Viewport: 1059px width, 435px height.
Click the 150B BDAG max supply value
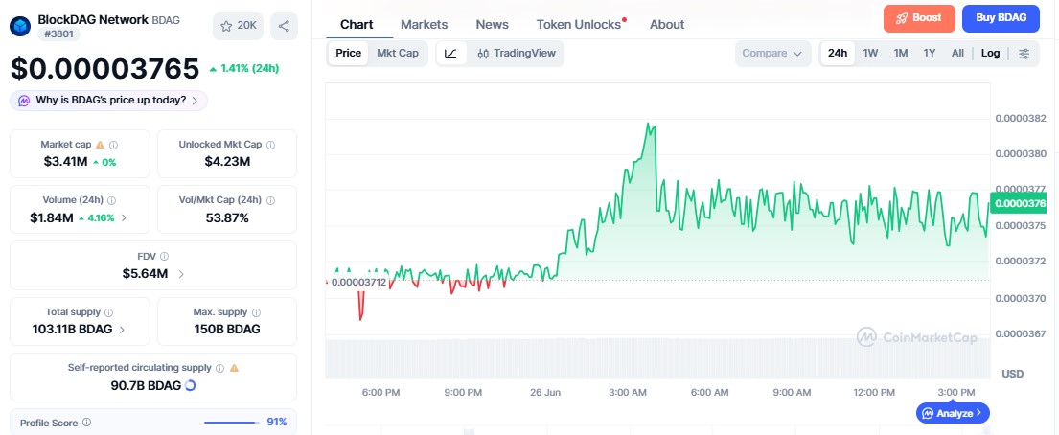(x=227, y=329)
